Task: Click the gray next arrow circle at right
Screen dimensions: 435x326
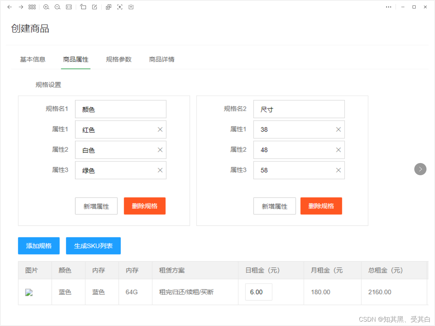Action: (x=420, y=169)
